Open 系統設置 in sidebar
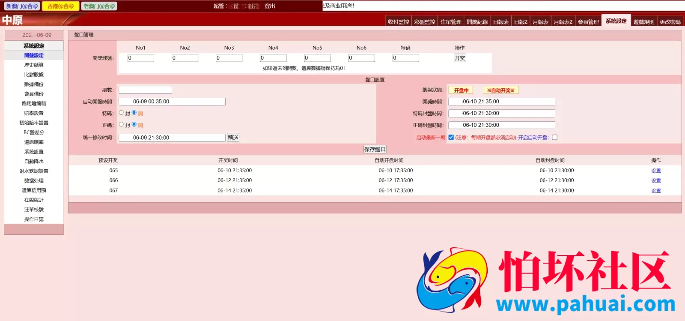Viewport: 685px width, 321px height. click(x=34, y=152)
